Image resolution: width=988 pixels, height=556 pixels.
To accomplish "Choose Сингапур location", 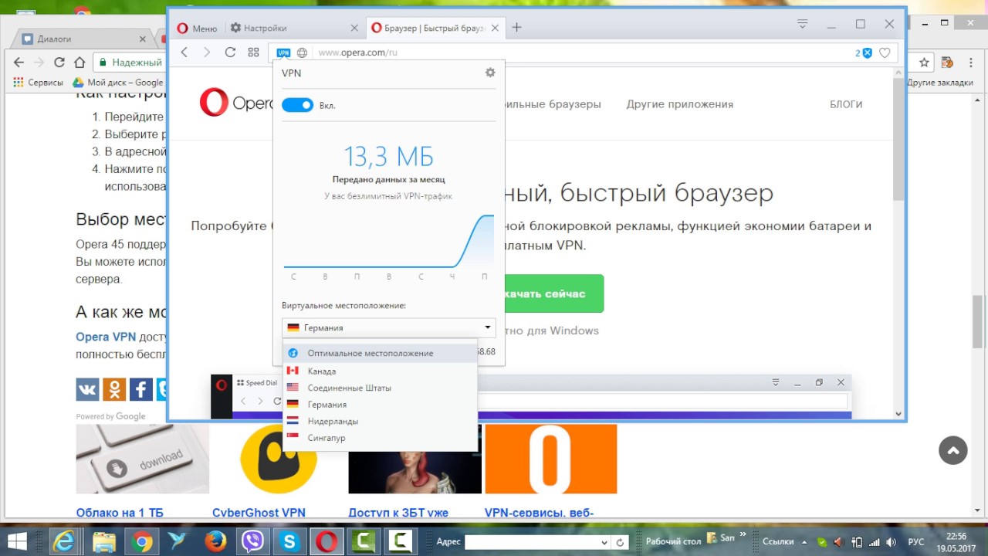I will (381, 438).
